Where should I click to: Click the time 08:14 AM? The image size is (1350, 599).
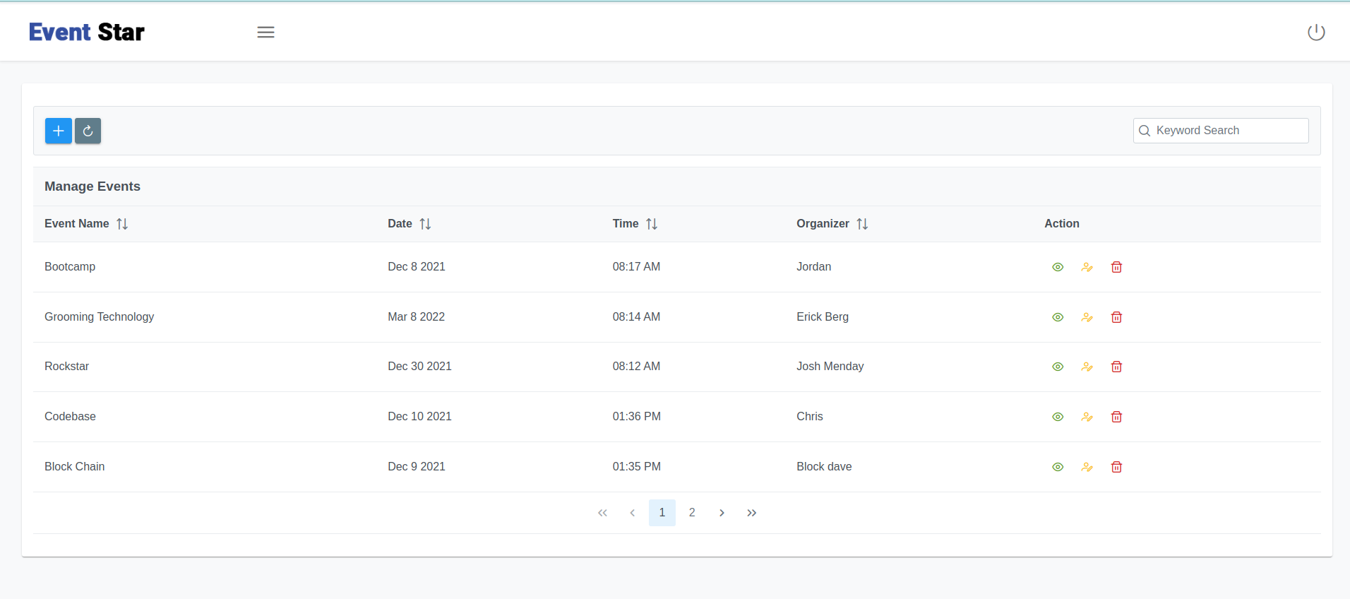tap(636, 317)
